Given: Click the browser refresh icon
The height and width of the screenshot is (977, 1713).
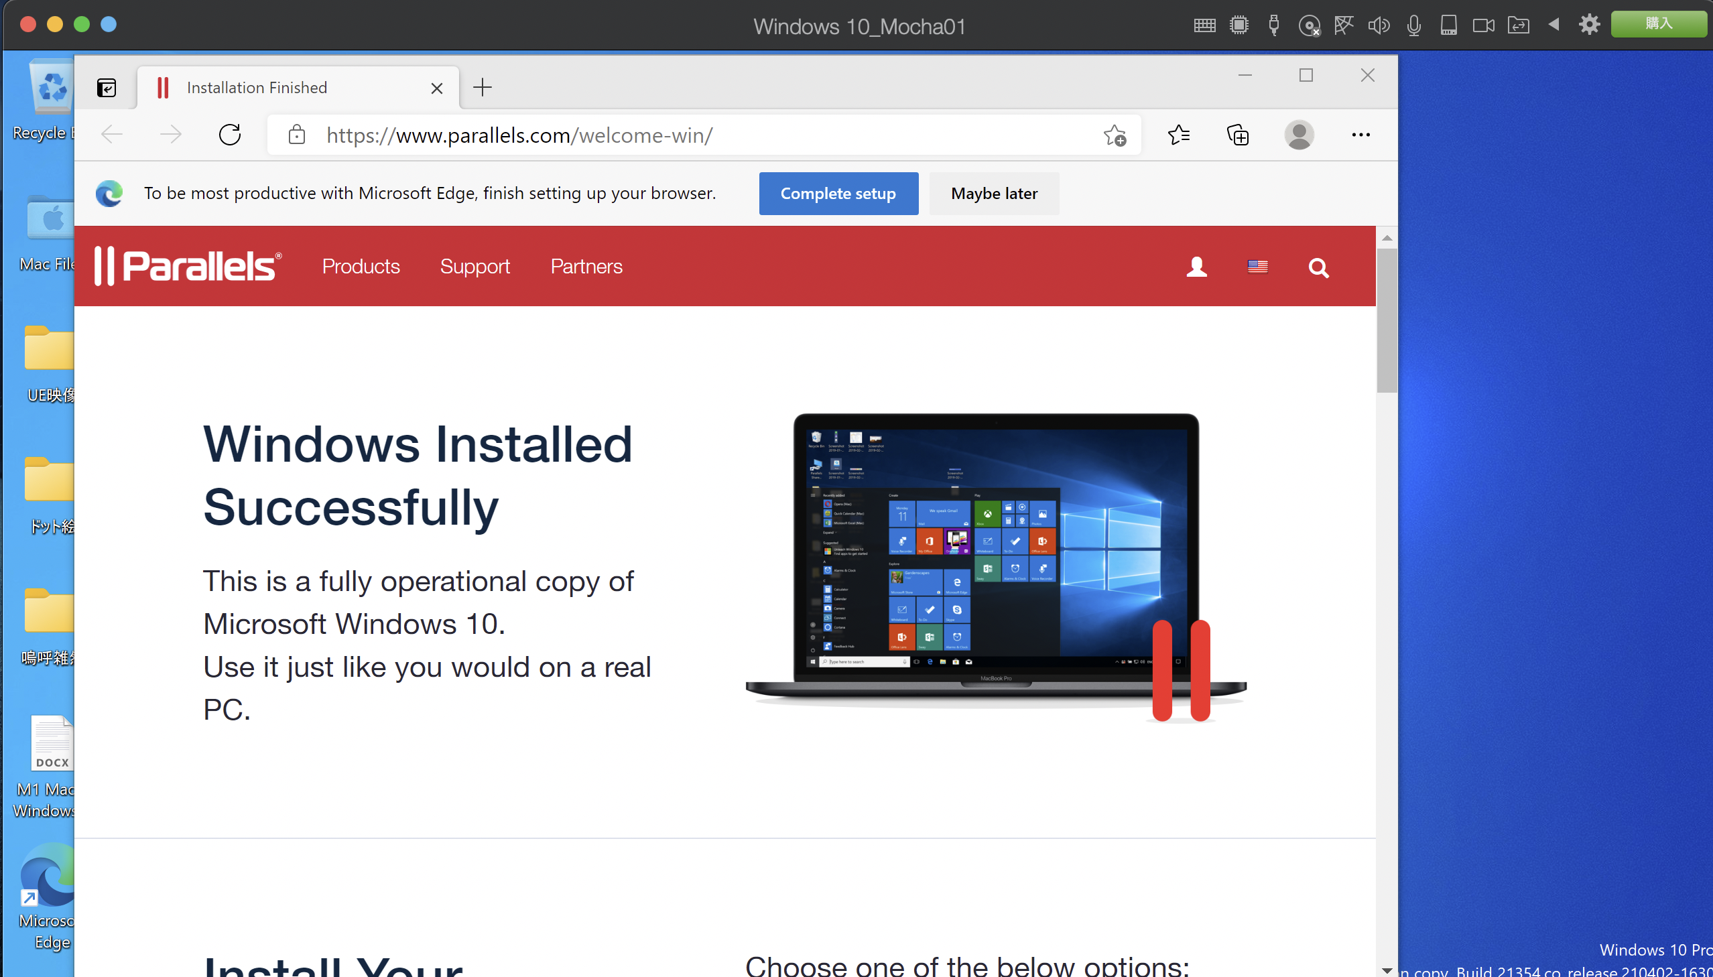Looking at the screenshot, I should [x=229, y=135].
